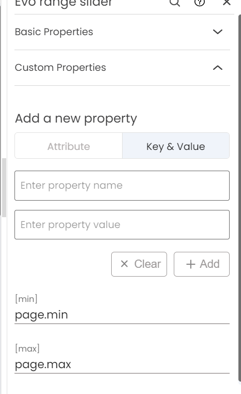Viewport: 241px width, 394px height.
Task: Edit the page.max value field
Action: point(122,365)
